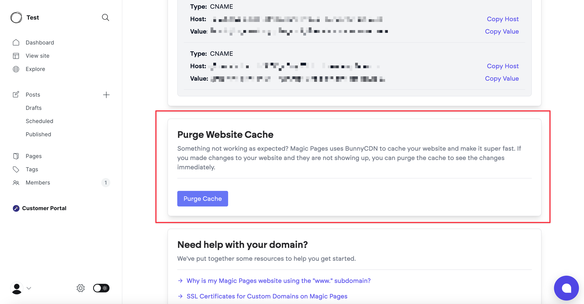Click the Purge Cache button
The width and height of the screenshot is (584, 304).
point(203,199)
